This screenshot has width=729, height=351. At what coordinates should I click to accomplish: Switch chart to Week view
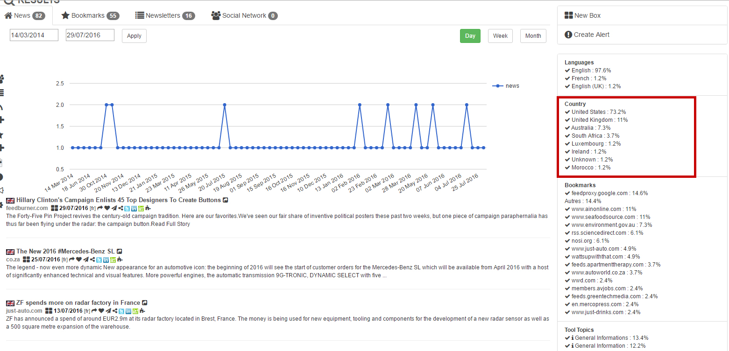[500, 36]
